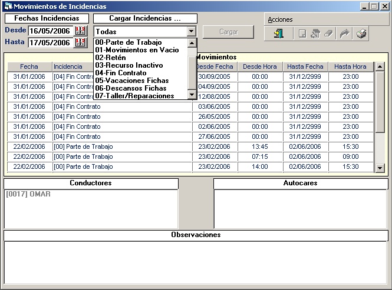
Task: Choose 03-Recurso Inactivo option
Action: coord(129,65)
